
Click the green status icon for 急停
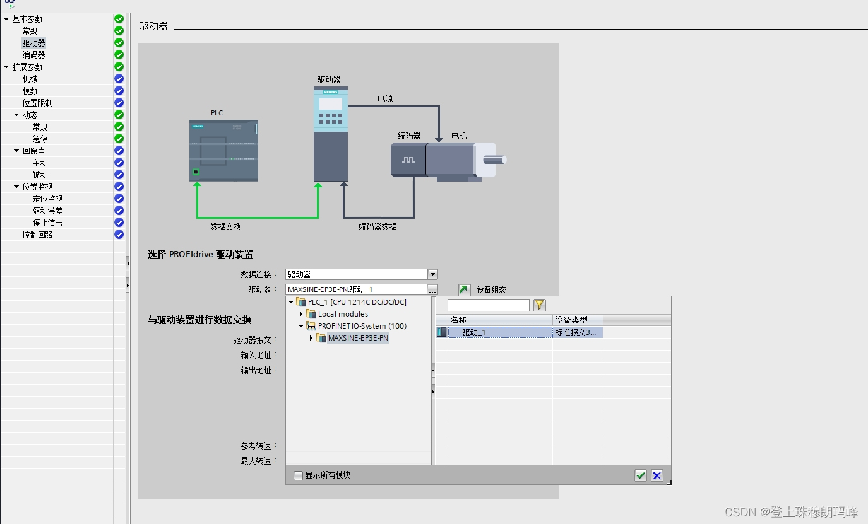[x=119, y=139]
